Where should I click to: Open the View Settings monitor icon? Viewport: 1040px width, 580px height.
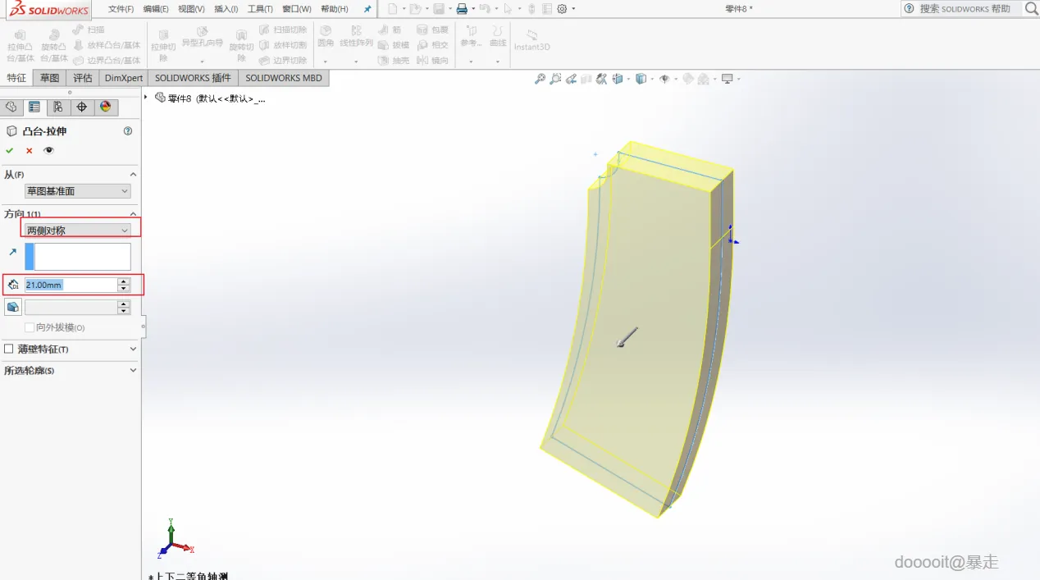[x=727, y=79]
